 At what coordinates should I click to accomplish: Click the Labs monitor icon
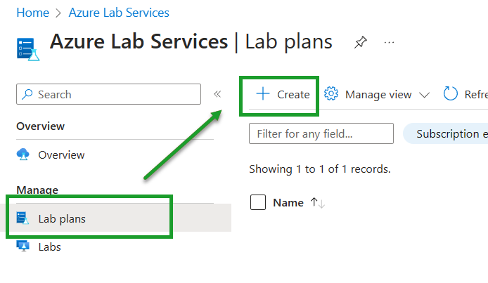coord(23,246)
